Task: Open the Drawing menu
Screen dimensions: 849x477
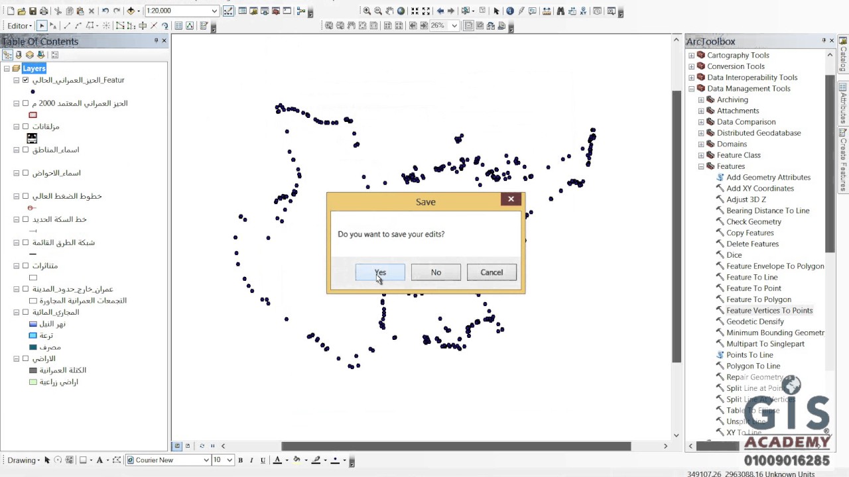Action: pyautogui.click(x=24, y=460)
